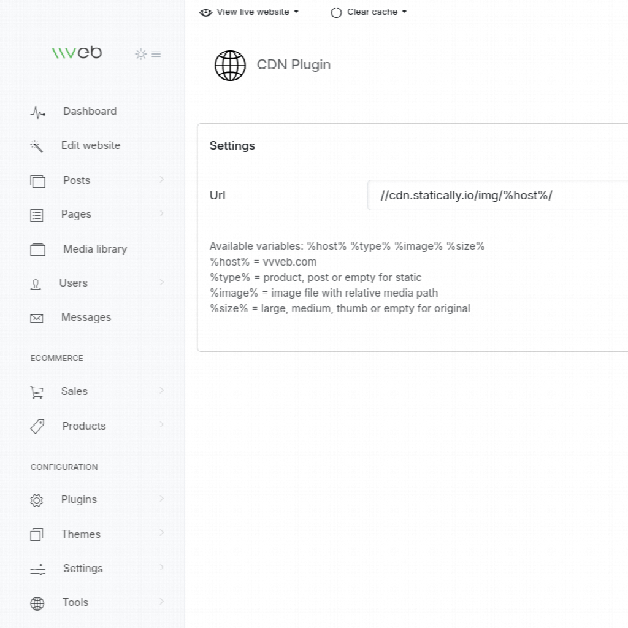Collapse sidebar using the hamburger icon
The width and height of the screenshot is (628, 628).
[156, 54]
